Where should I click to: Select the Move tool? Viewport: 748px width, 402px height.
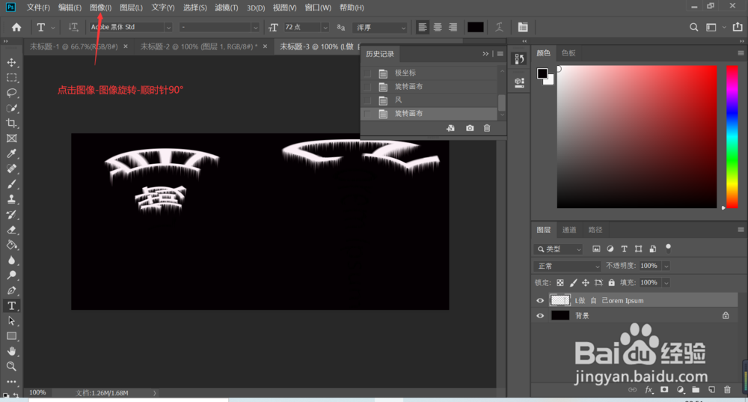tap(11, 63)
